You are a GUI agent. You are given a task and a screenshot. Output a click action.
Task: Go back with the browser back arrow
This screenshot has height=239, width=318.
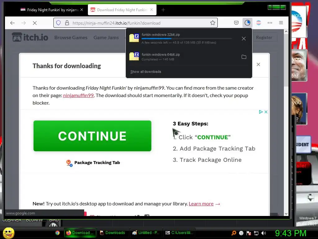pyautogui.click(x=12, y=23)
